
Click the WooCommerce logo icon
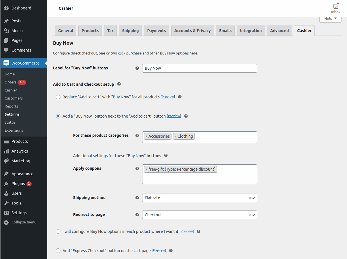6,63
